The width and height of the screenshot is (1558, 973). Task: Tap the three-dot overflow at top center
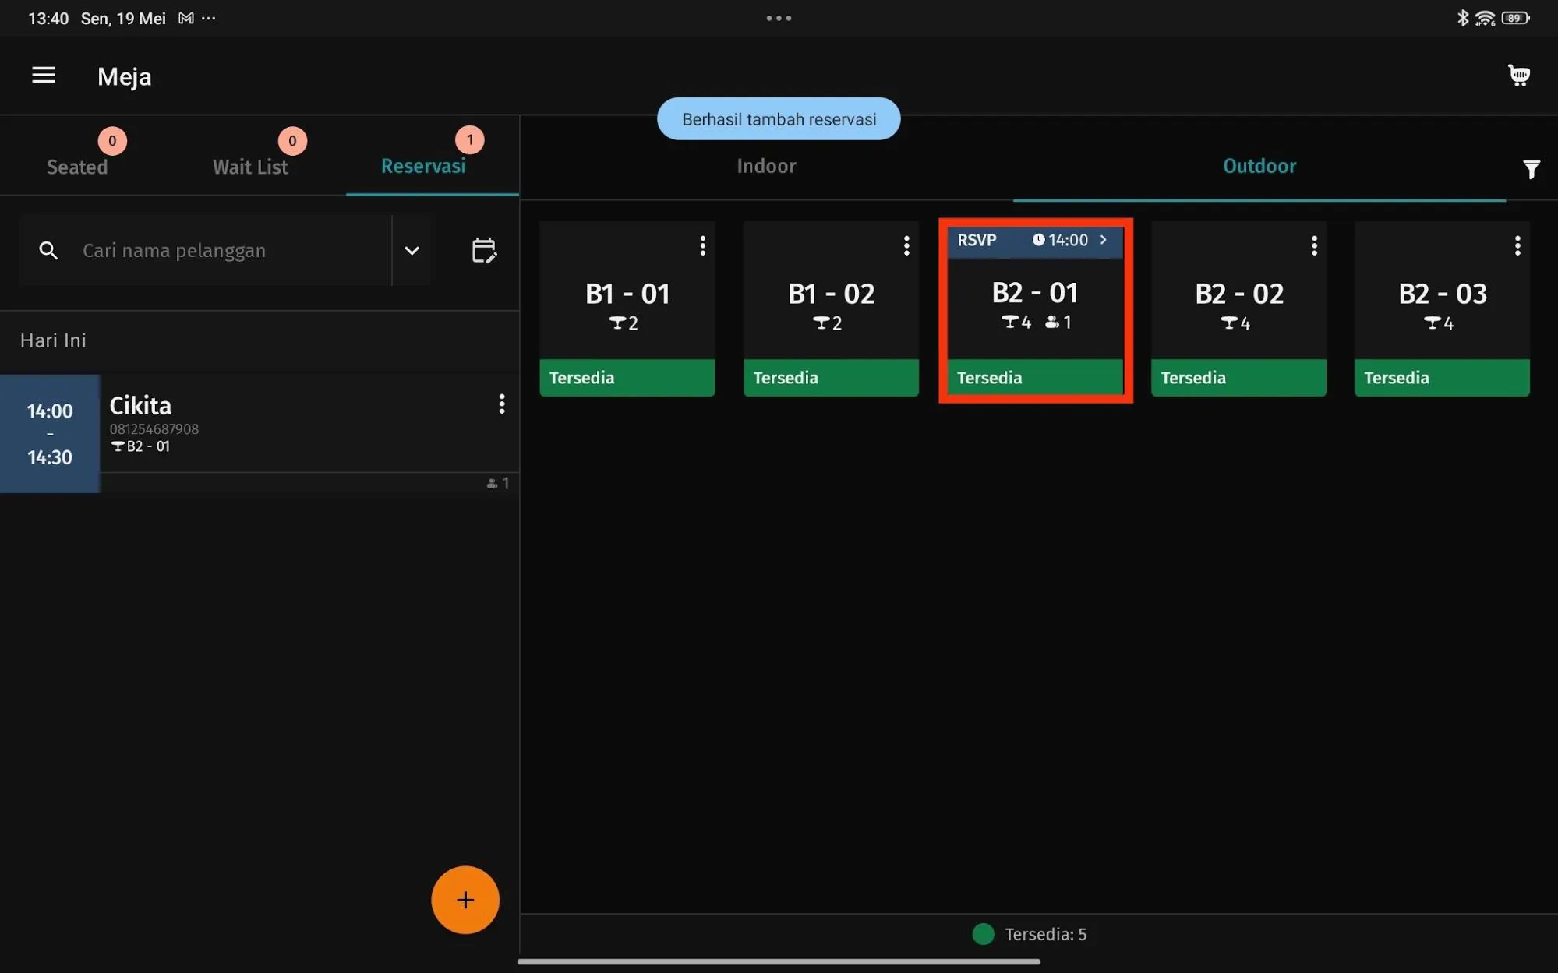(x=779, y=18)
